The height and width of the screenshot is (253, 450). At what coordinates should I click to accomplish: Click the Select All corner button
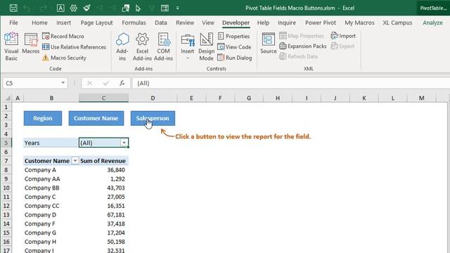[8, 98]
